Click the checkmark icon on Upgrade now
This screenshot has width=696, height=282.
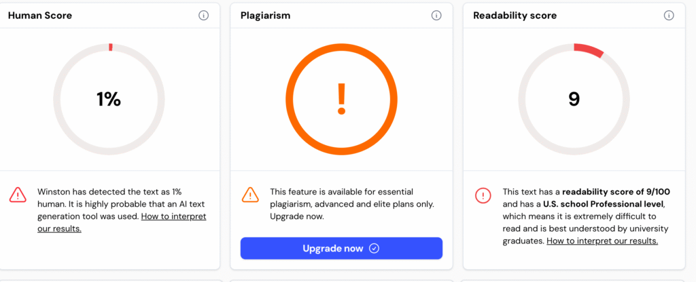click(375, 248)
